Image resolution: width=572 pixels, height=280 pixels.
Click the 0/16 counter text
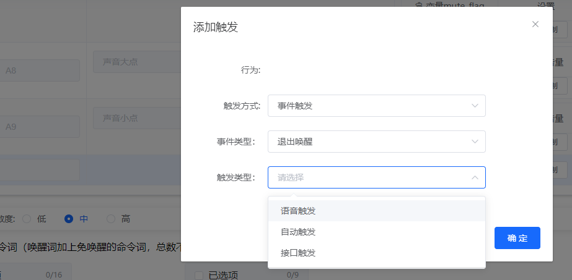(x=54, y=275)
